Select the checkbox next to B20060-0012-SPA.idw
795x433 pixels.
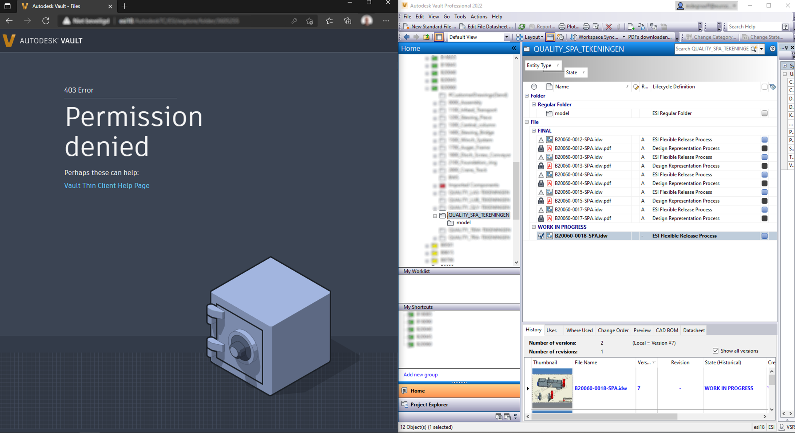[764, 140]
